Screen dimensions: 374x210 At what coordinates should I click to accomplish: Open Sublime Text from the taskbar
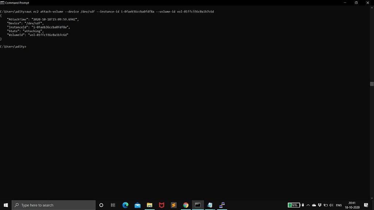click(x=173, y=205)
